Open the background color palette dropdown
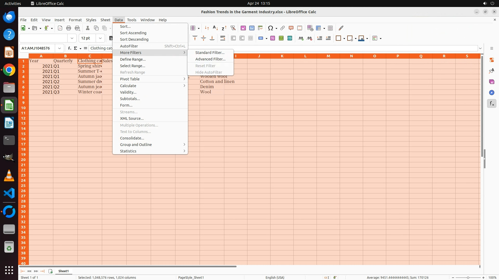This screenshot has height=280, width=499. click(367, 38)
